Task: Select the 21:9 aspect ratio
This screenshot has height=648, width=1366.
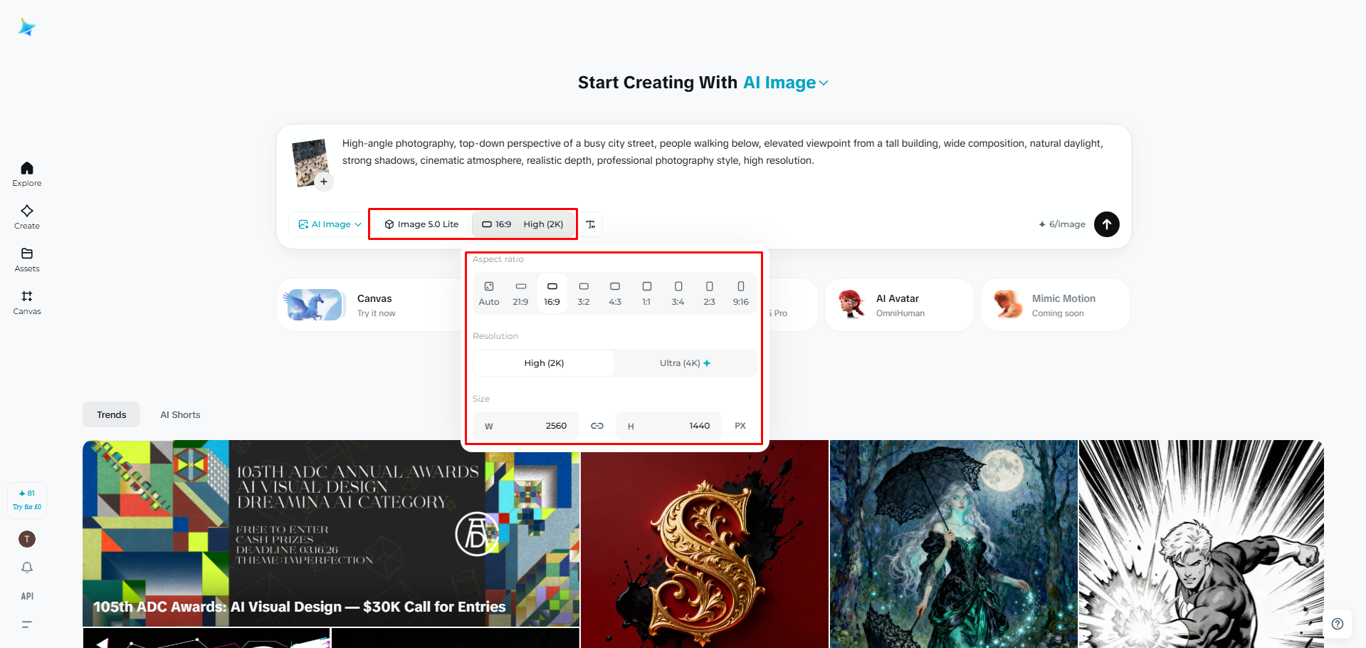Action: point(520,293)
